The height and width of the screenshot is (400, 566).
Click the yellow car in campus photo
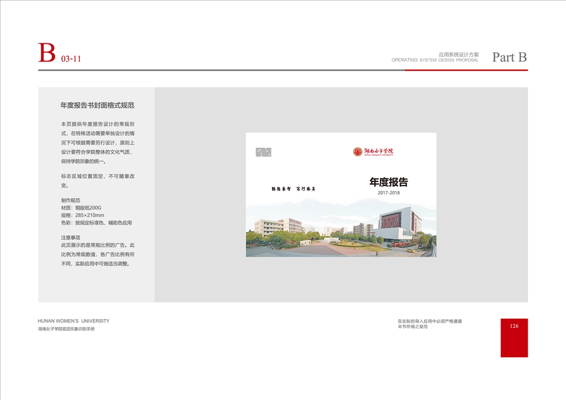coord(410,250)
